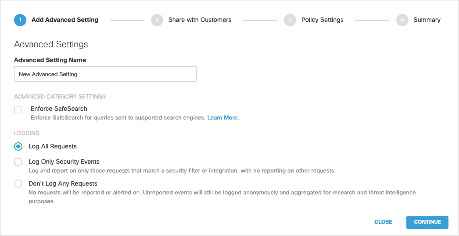The height and width of the screenshot is (236, 459).
Task: Open the Policy Settings step label
Action: tap(322, 20)
